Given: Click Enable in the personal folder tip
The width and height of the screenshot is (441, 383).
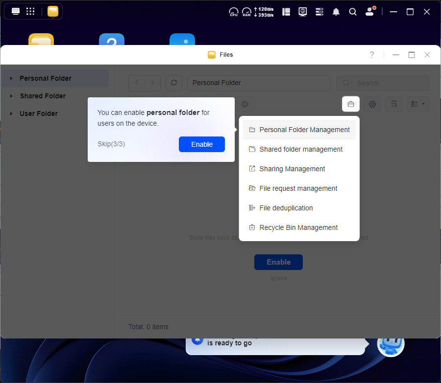Looking at the screenshot, I should tap(201, 144).
